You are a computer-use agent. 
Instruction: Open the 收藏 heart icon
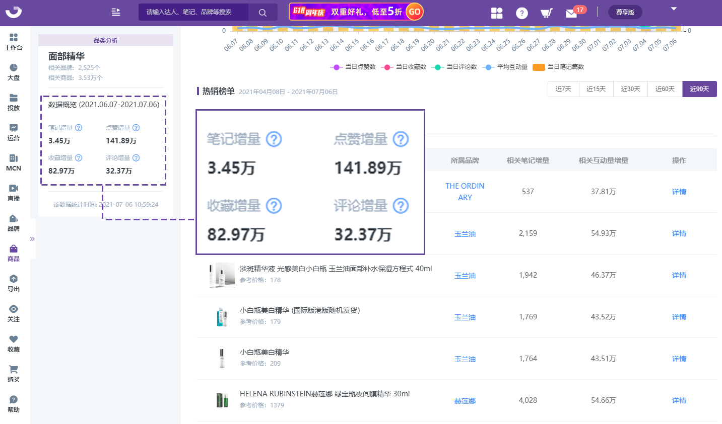[x=14, y=339]
